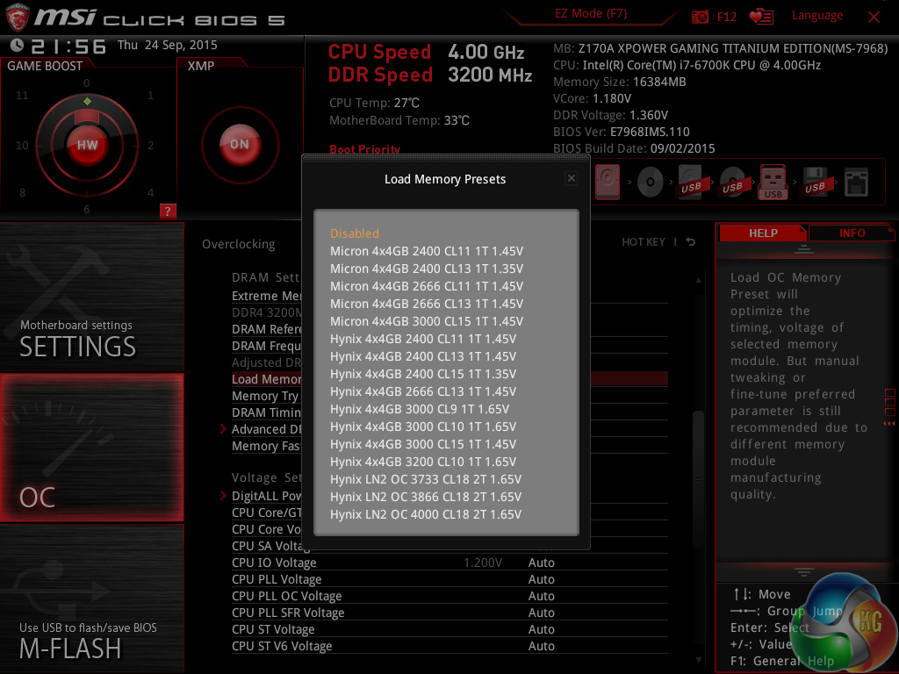Click the CPU IO Voltage setting label
This screenshot has width=899, height=674.
[x=274, y=563]
